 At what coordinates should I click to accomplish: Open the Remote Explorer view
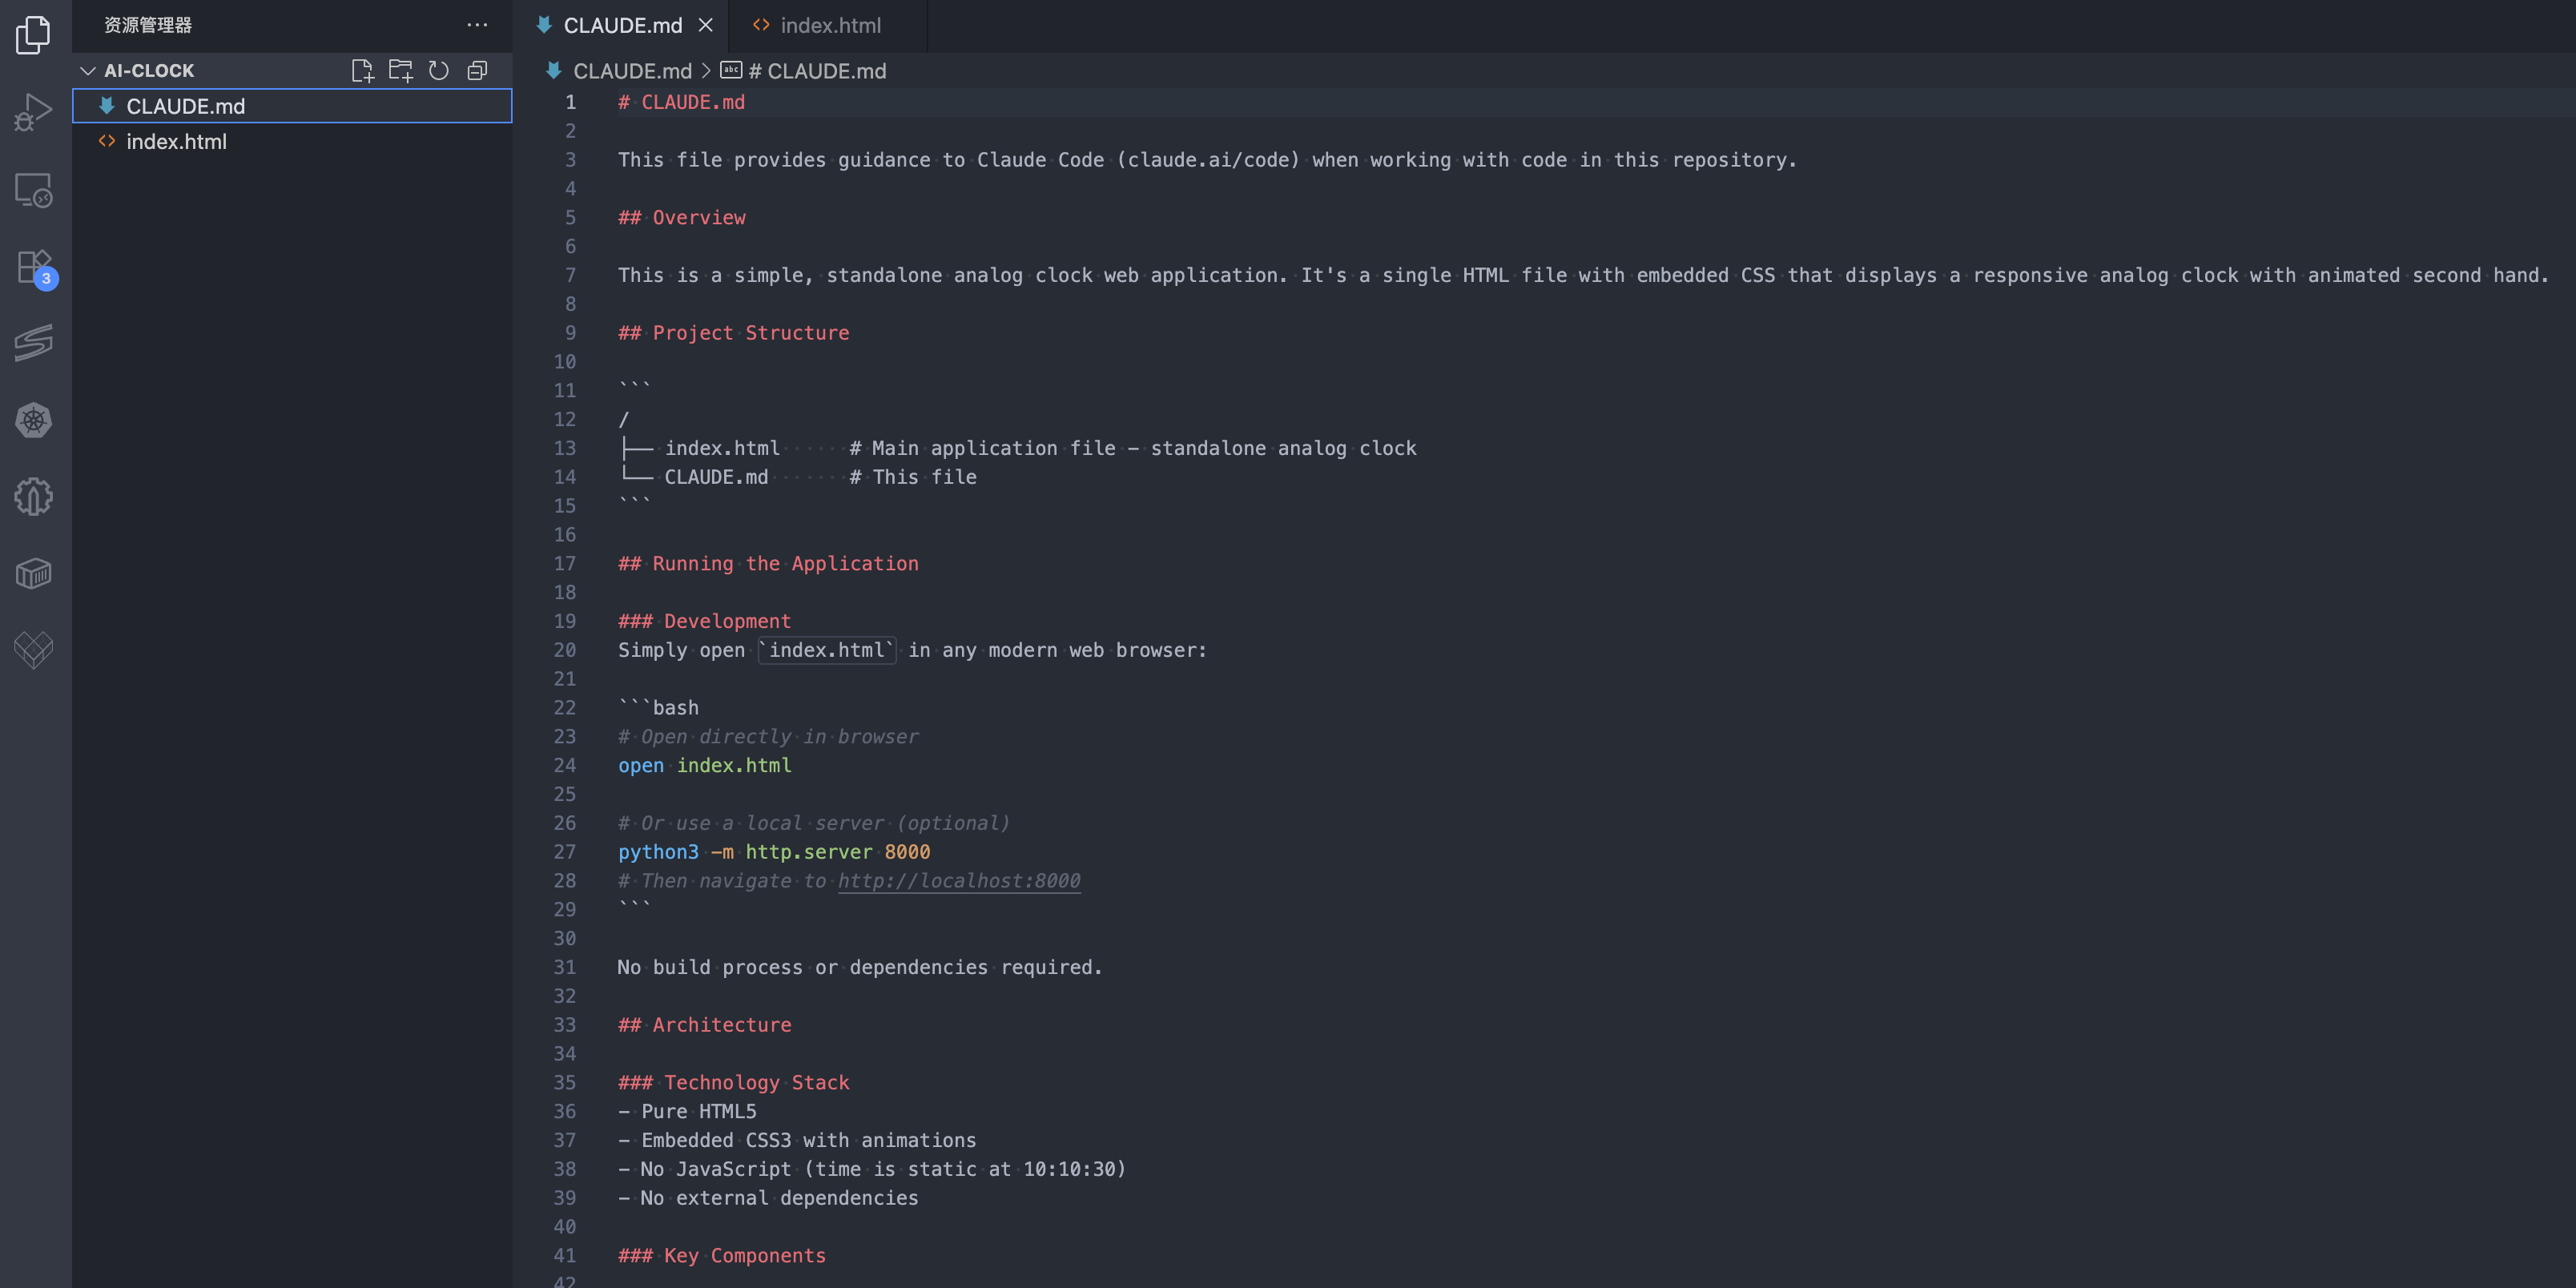pos(34,190)
